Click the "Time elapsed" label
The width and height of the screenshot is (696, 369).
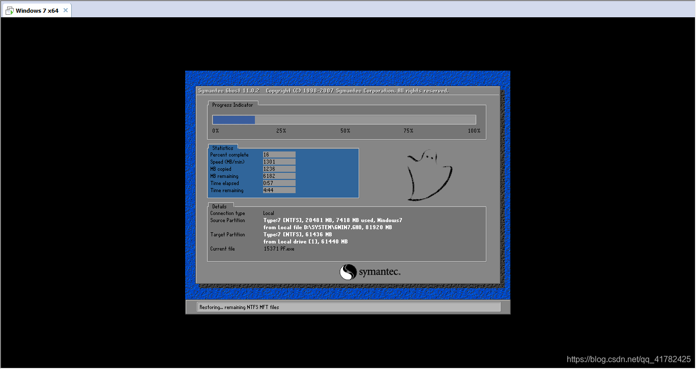point(224,183)
